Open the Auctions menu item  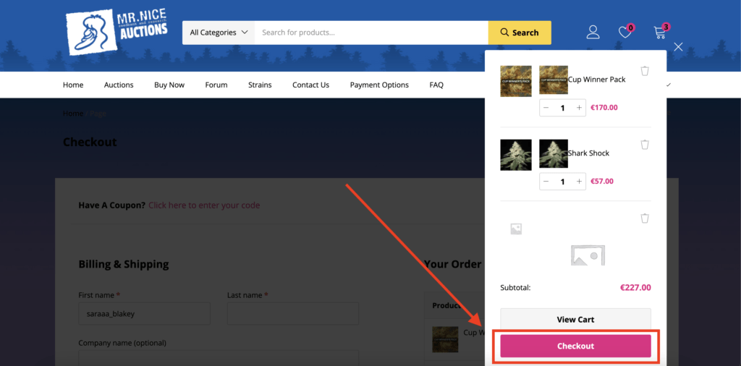[x=119, y=85]
